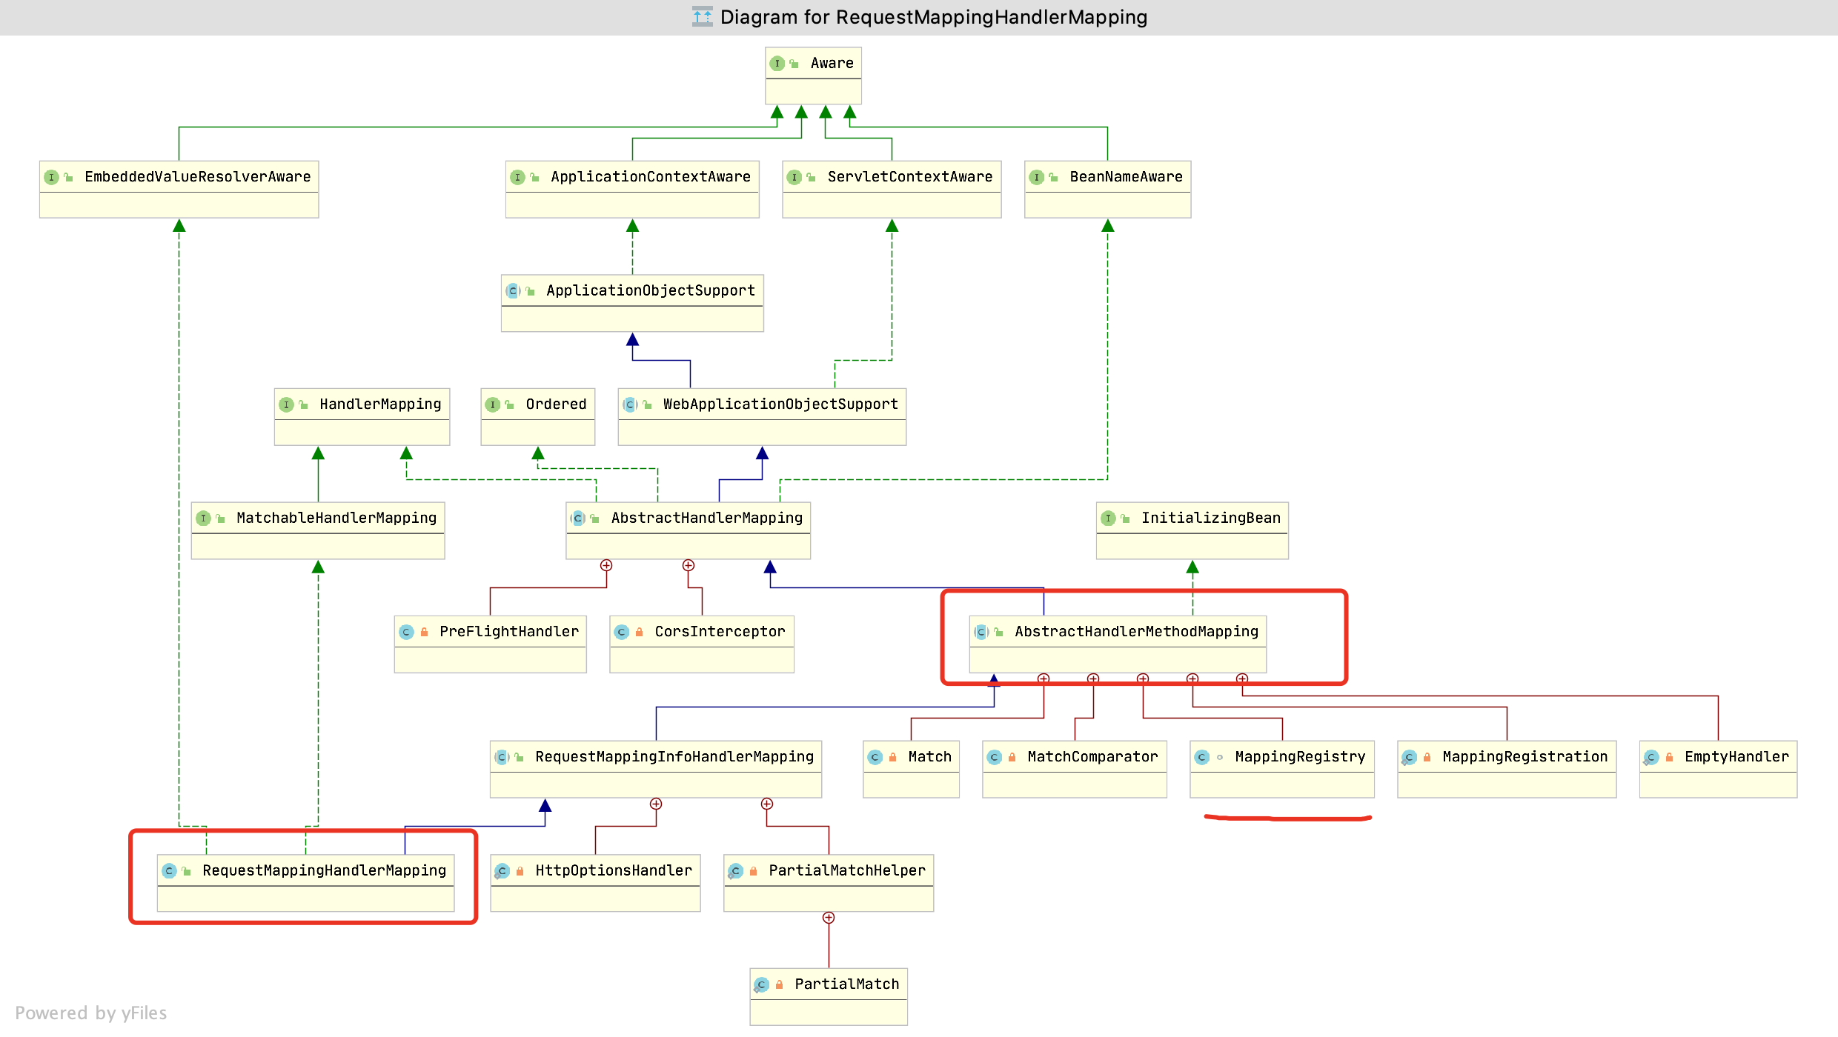
Task: Select the PreFlightHandler label
Action: tap(509, 632)
